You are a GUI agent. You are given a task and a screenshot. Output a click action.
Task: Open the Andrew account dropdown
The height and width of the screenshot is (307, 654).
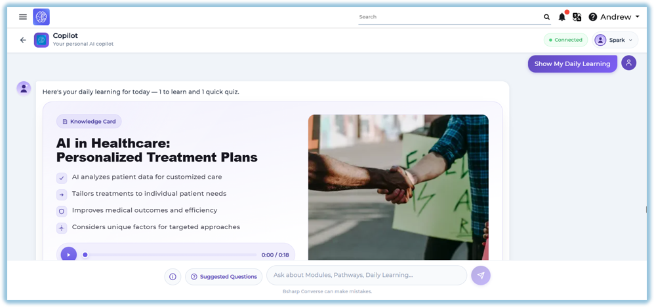click(620, 17)
